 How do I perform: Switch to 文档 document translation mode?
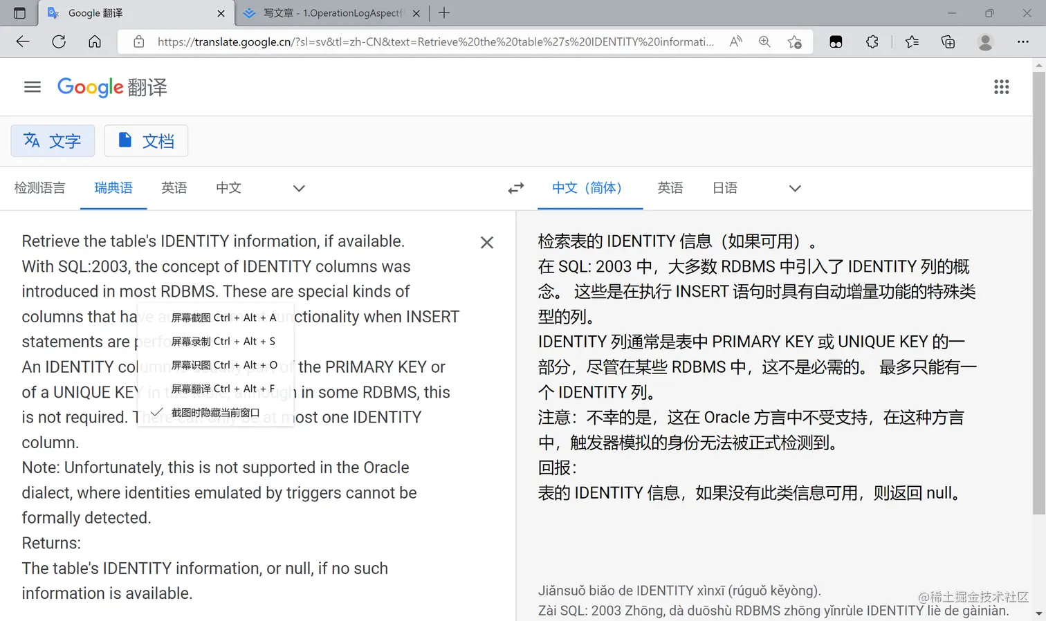tap(146, 141)
